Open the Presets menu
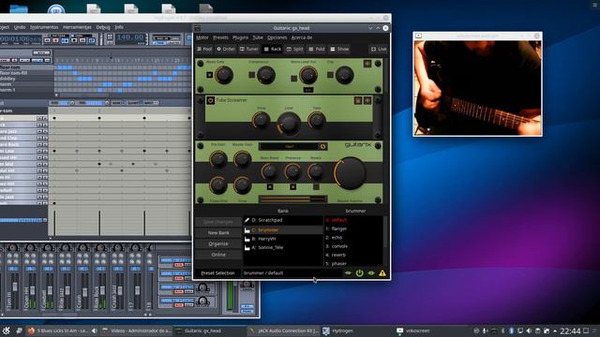This screenshot has width=600, height=337. 220,37
